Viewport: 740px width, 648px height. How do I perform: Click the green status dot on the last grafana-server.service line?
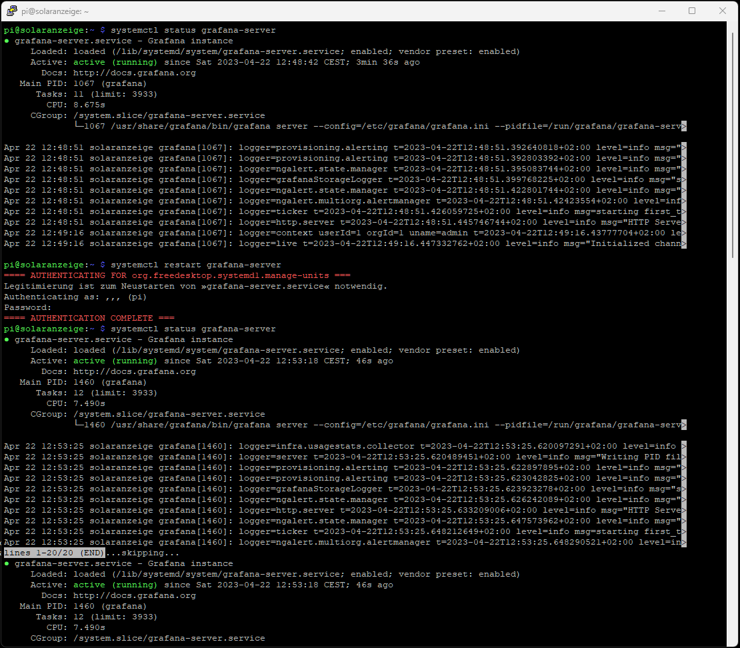[x=7, y=563]
